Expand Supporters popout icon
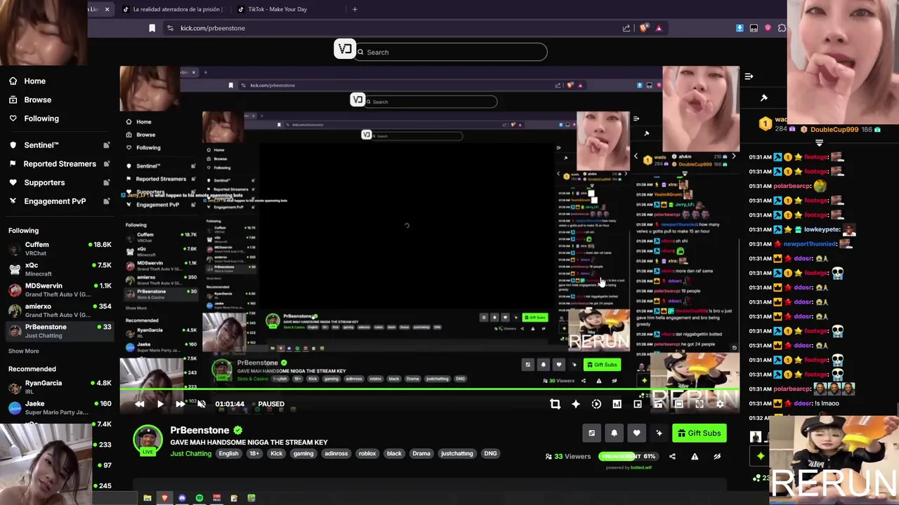 [107, 182]
